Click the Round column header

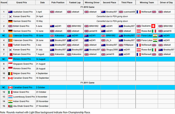(x=4, y=2)
